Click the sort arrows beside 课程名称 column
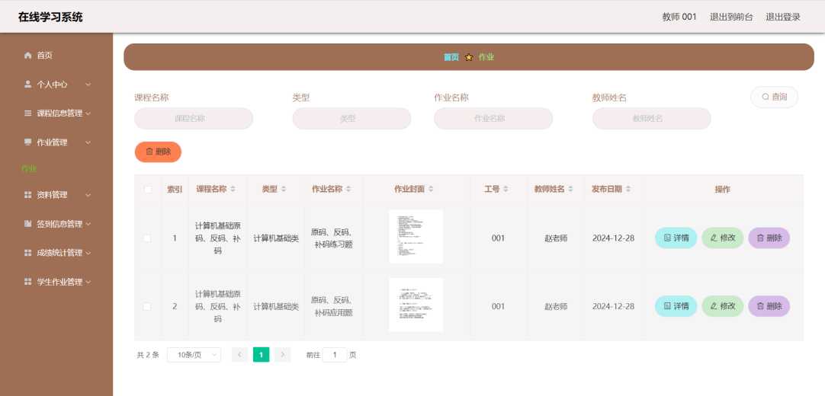The width and height of the screenshot is (825, 396). point(233,190)
